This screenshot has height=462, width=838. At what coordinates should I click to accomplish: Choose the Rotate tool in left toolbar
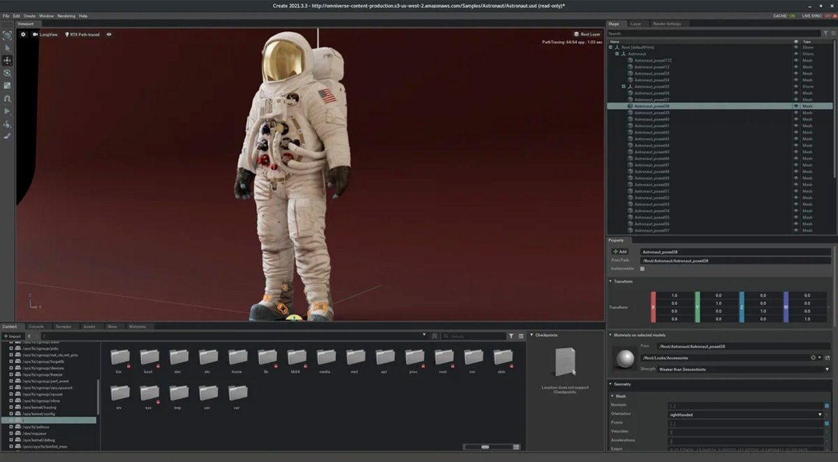(7, 73)
